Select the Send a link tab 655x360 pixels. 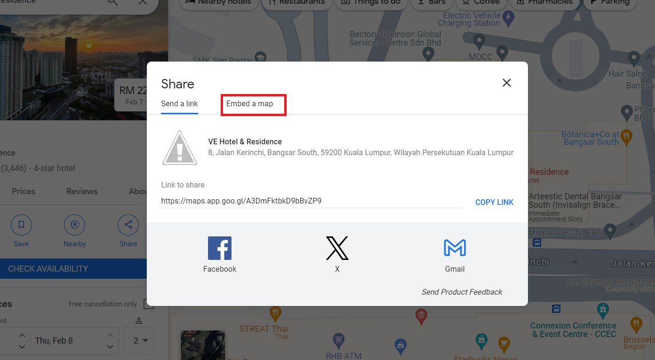coord(179,104)
